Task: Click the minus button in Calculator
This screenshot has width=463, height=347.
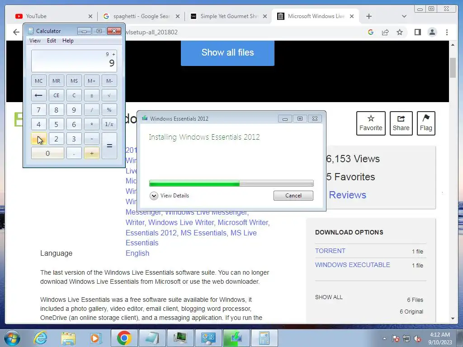Action: [91, 139]
